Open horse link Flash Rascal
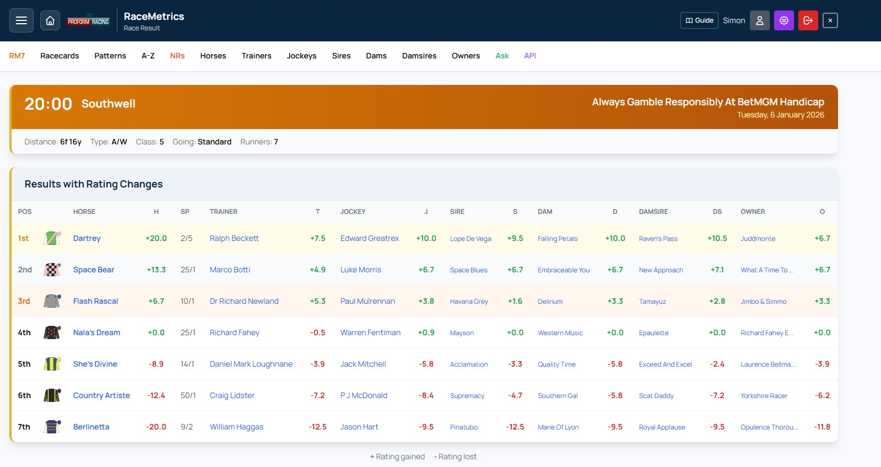Screen dimensions: 881x467 coord(96,301)
